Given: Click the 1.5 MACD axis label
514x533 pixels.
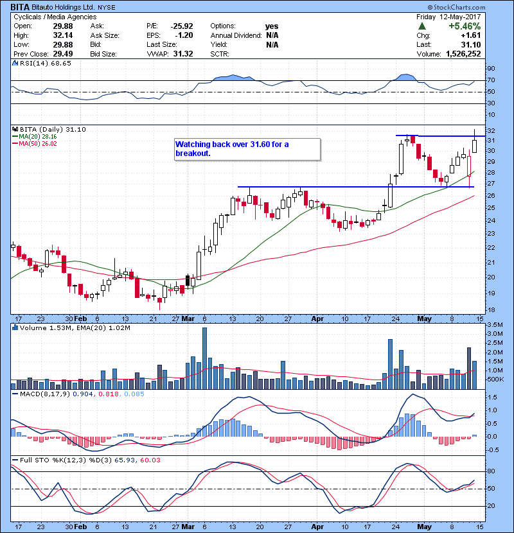Looking at the screenshot, I should [492, 398].
